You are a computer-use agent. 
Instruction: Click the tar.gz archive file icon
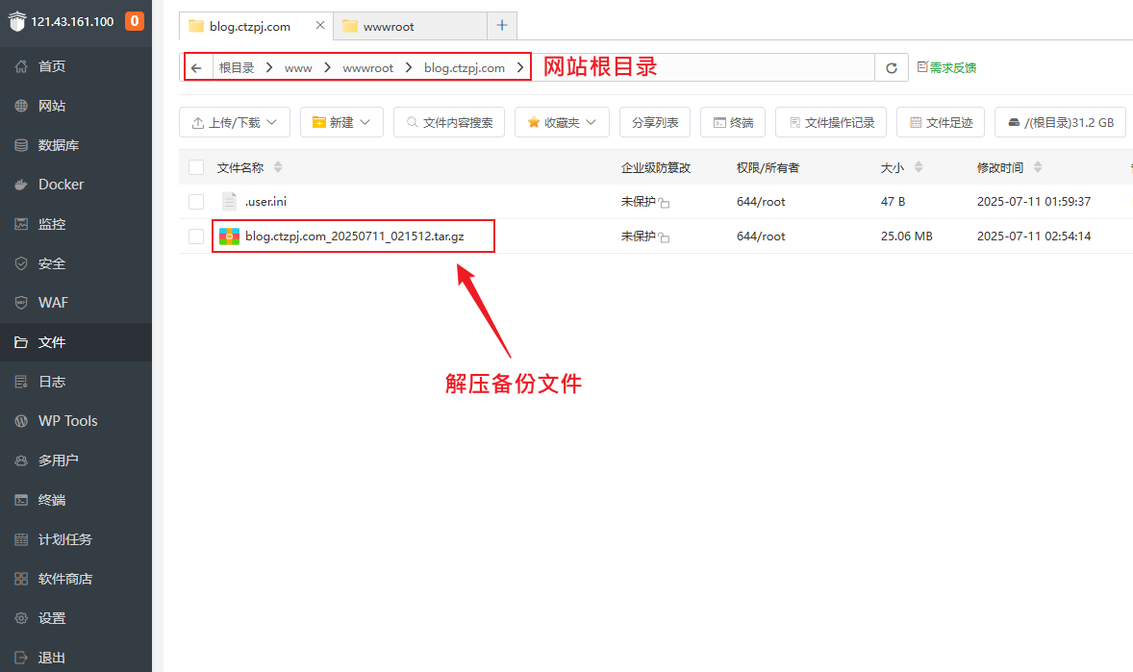[229, 236]
